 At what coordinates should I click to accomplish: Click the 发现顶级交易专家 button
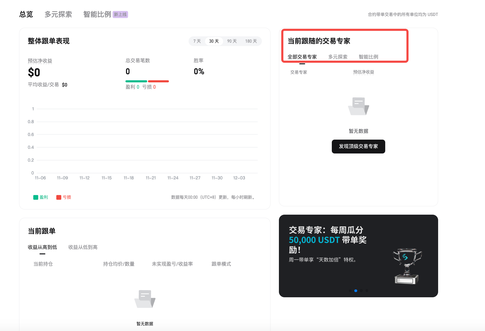coord(358,146)
